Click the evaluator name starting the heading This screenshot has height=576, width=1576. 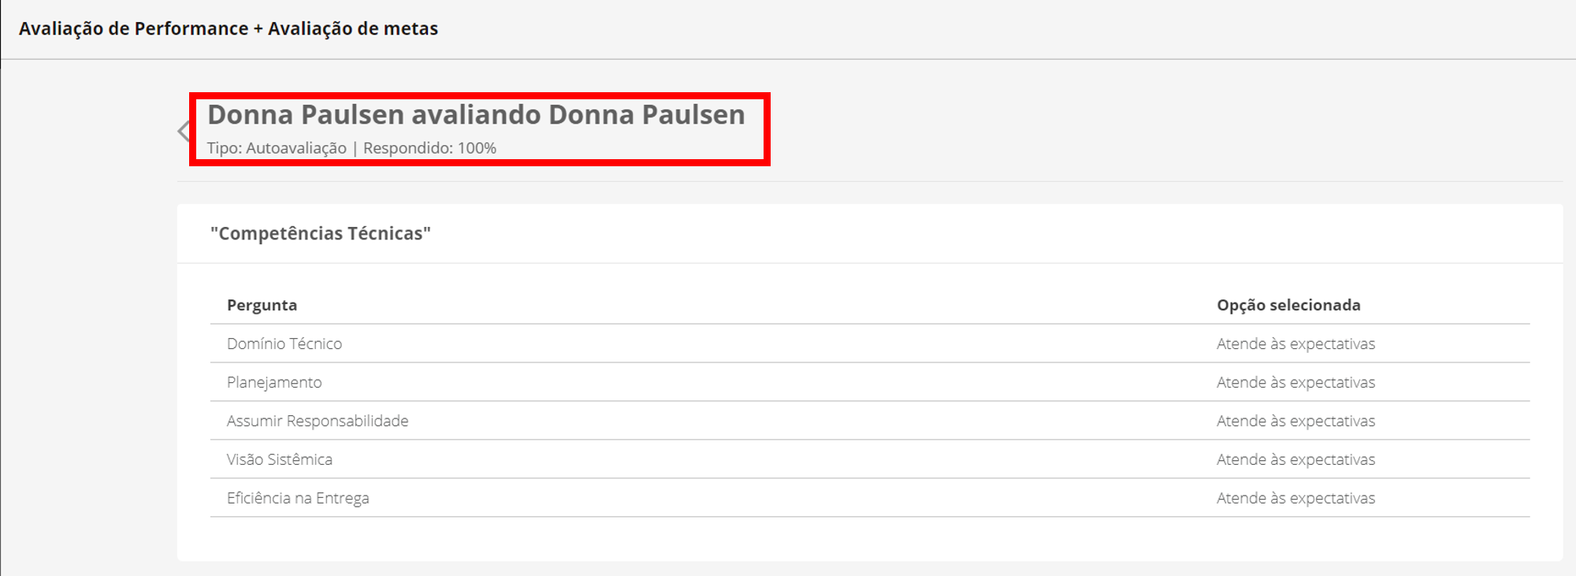point(306,115)
